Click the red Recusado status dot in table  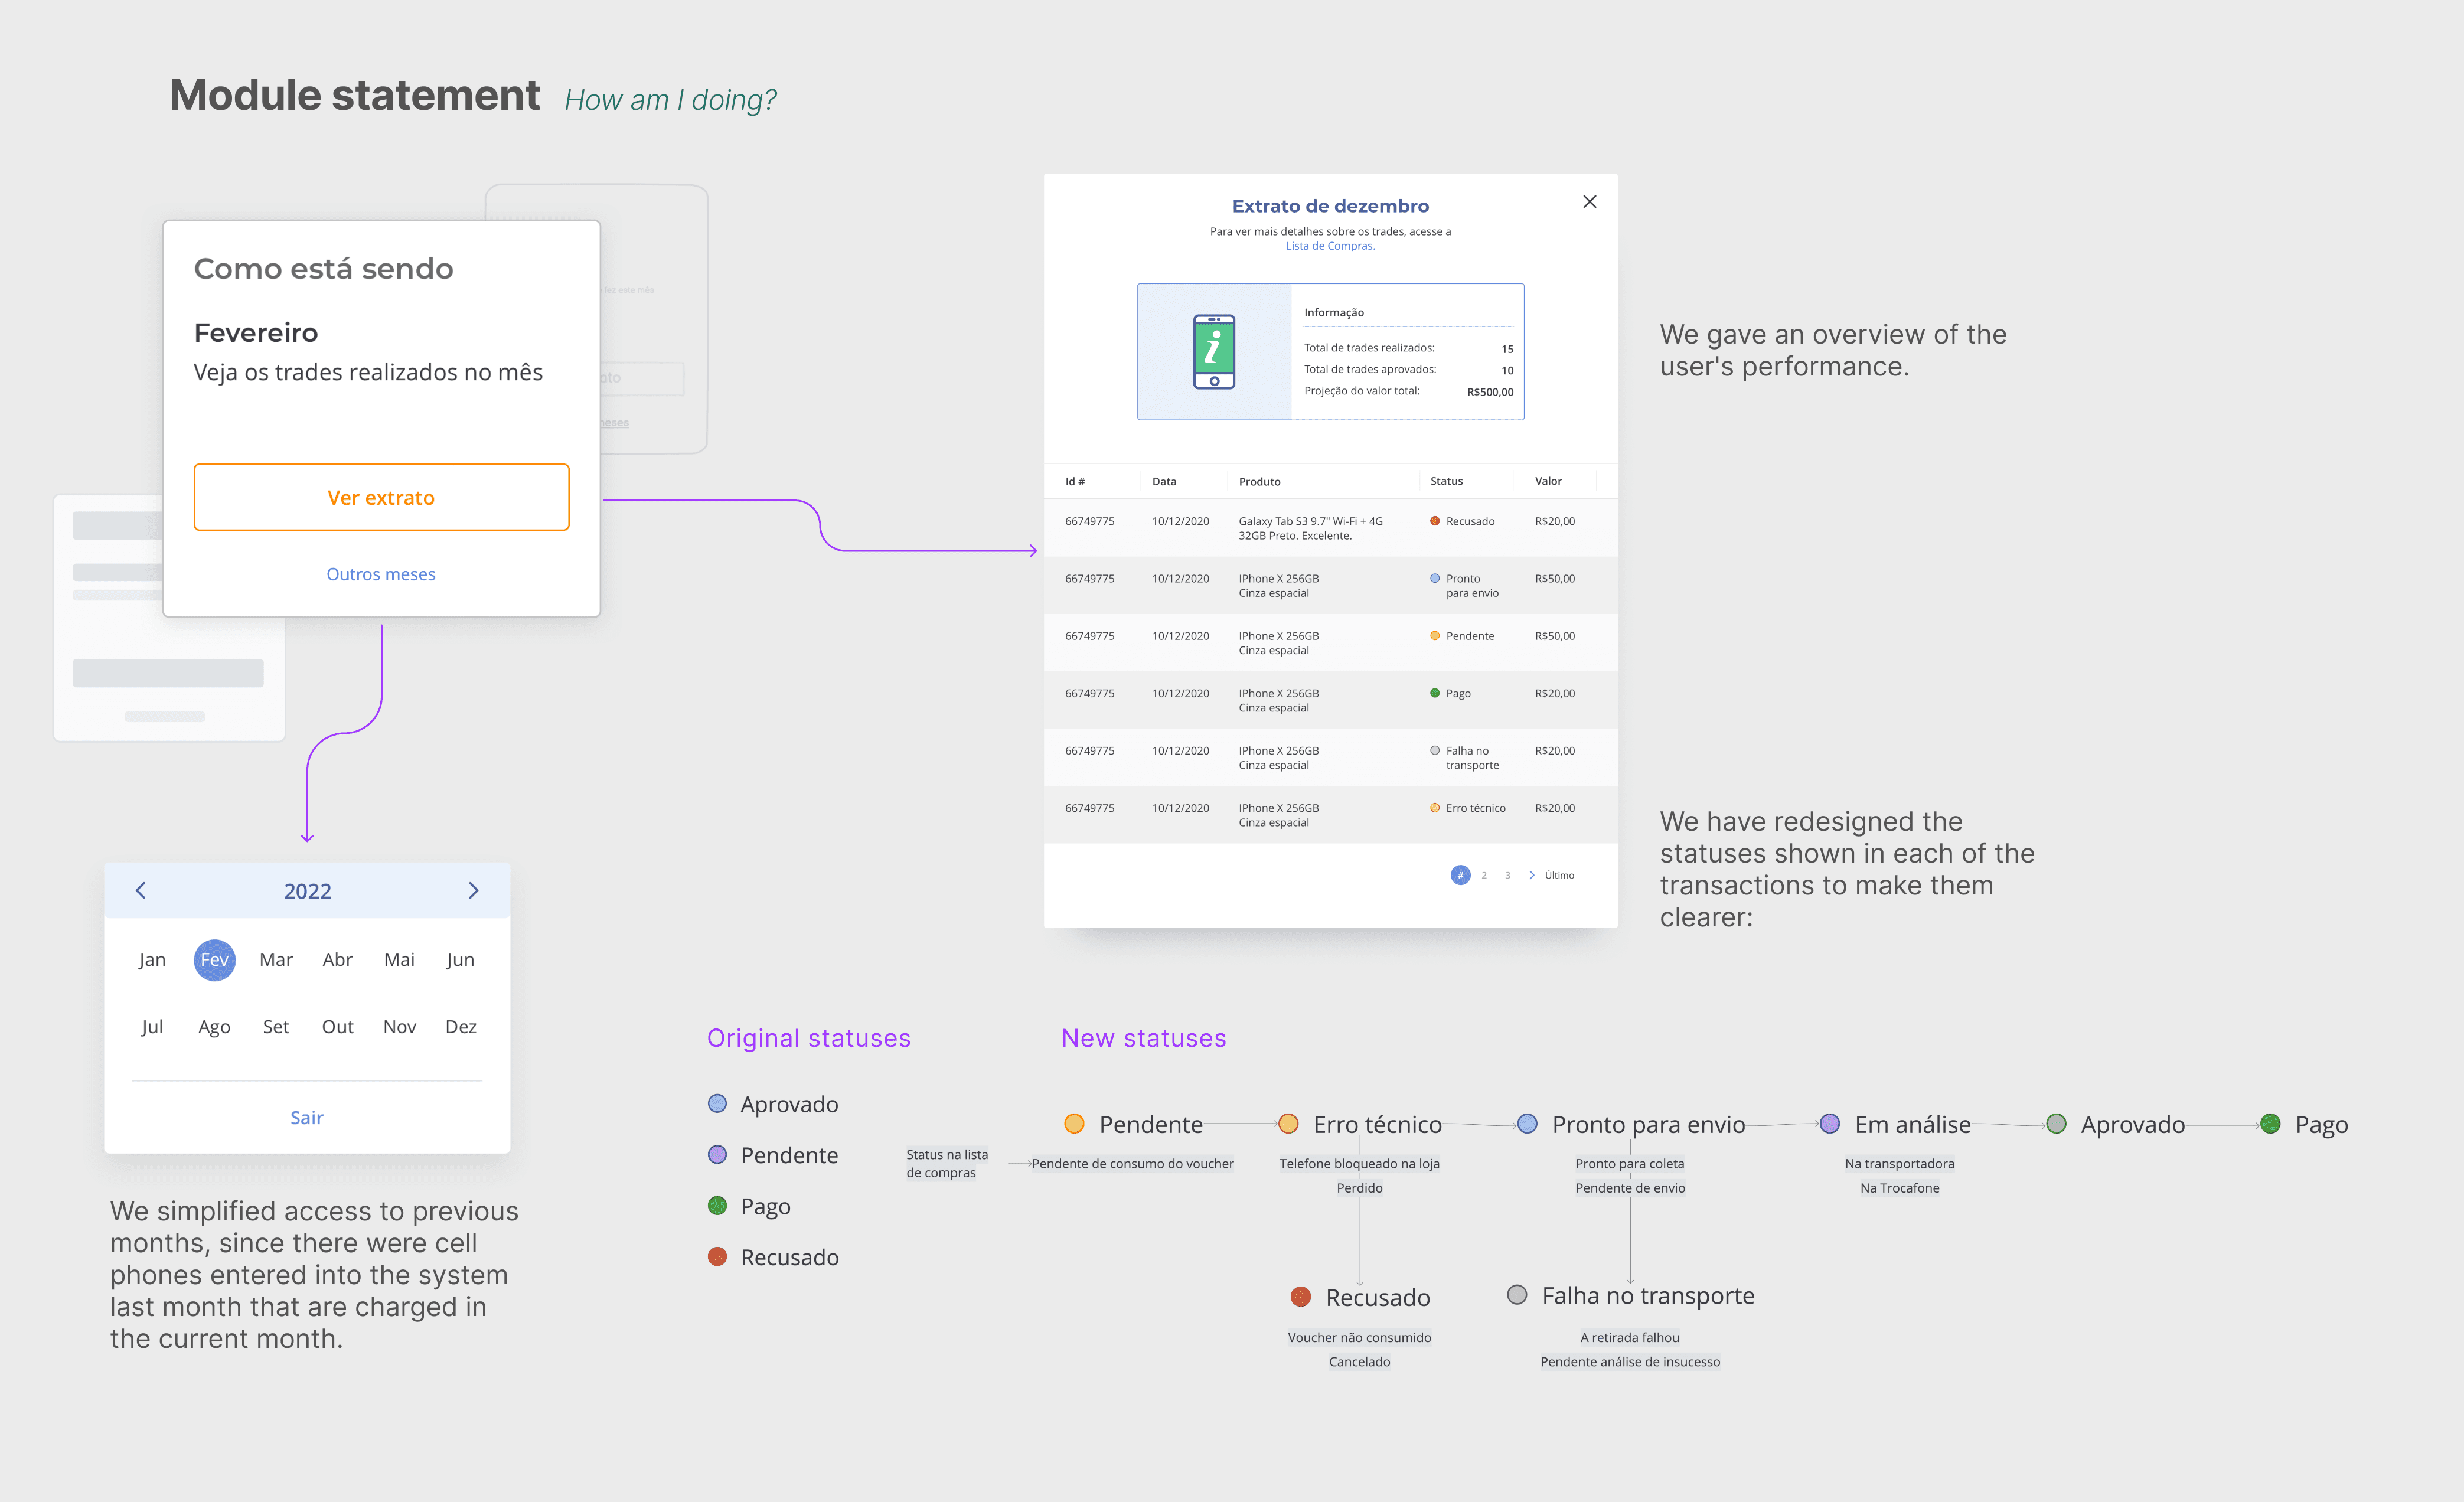tap(1434, 521)
